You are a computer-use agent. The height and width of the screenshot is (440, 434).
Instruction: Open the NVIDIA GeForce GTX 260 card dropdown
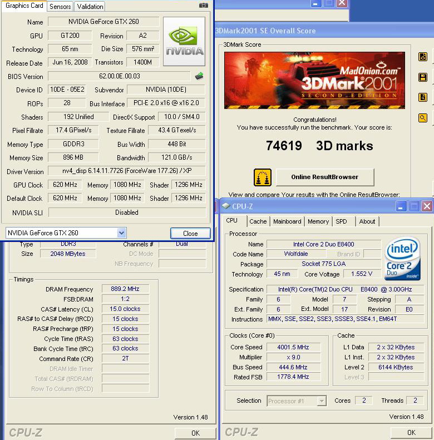coord(121,233)
